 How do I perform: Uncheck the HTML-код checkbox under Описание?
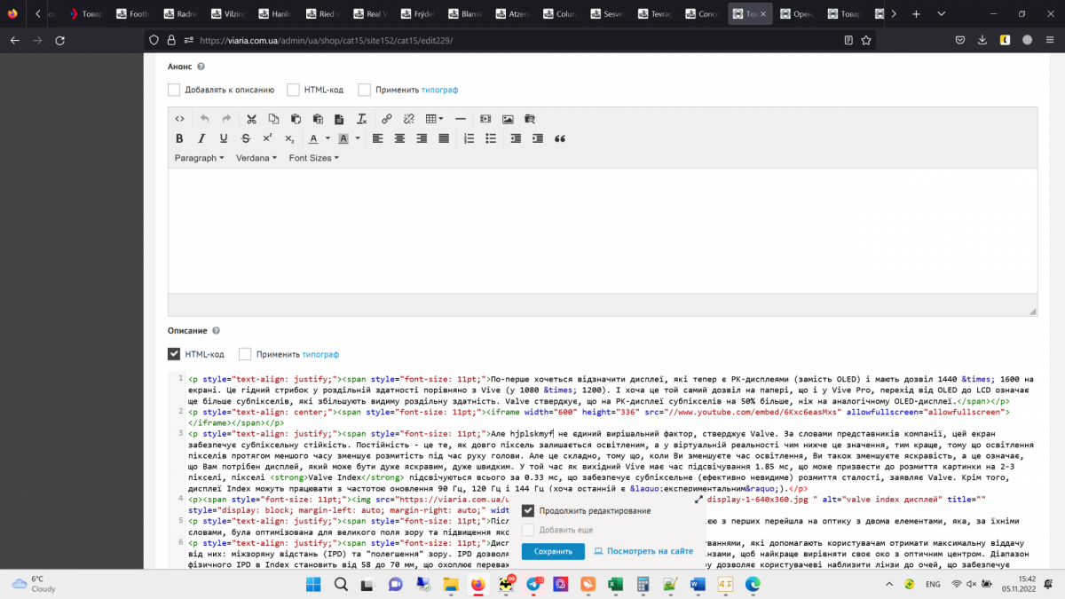click(x=174, y=354)
